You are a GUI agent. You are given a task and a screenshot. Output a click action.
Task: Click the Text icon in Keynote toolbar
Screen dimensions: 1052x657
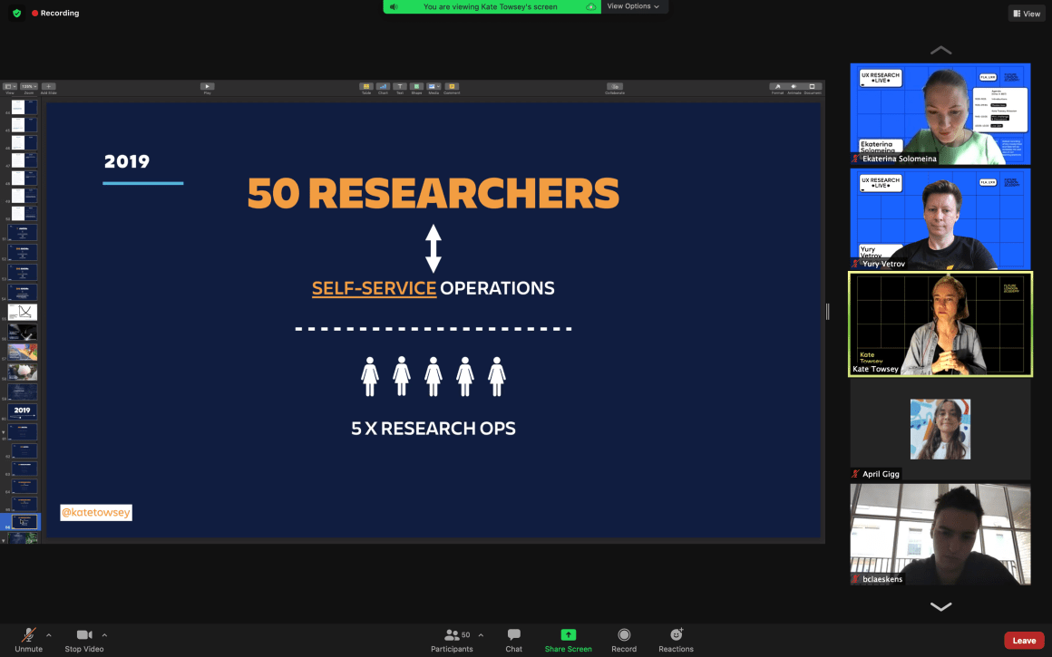(x=400, y=86)
